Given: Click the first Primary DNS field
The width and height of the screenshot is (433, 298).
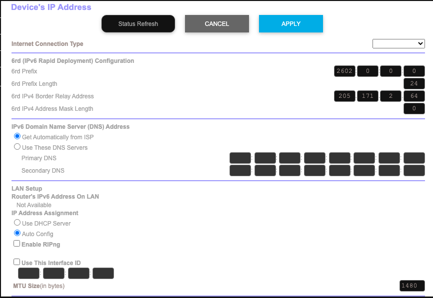Looking at the screenshot, I should (240, 158).
